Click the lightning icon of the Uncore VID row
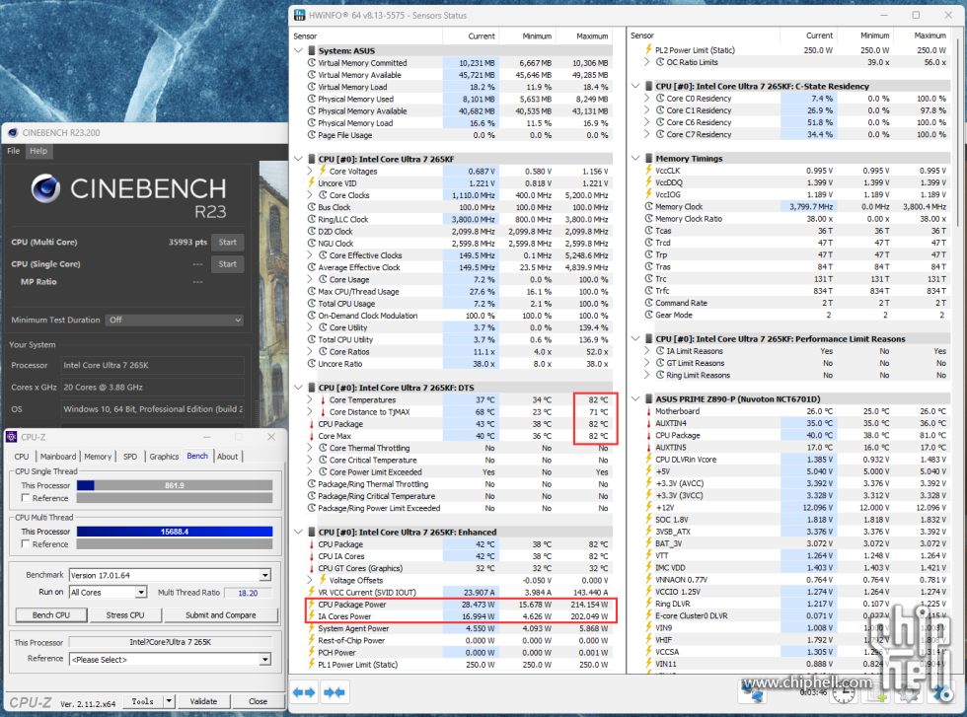Image resolution: width=967 pixels, height=717 pixels. (x=312, y=183)
